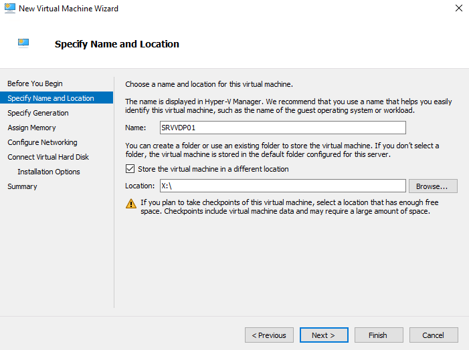Open the Specify Generation step

[38, 113]
